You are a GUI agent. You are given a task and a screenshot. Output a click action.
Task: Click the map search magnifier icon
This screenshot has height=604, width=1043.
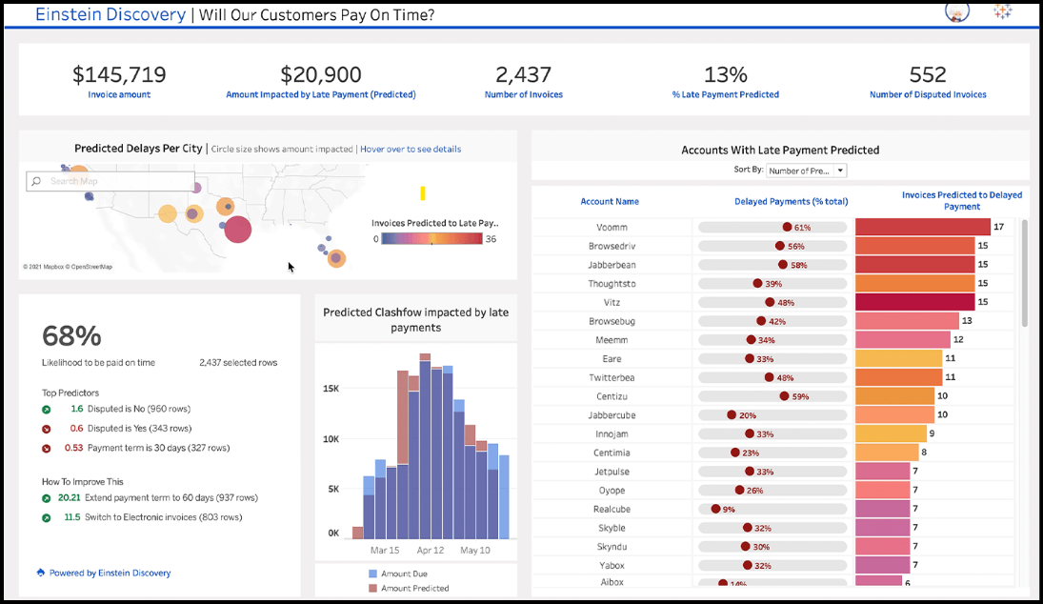pyautogui.click(x=36, y=181)
